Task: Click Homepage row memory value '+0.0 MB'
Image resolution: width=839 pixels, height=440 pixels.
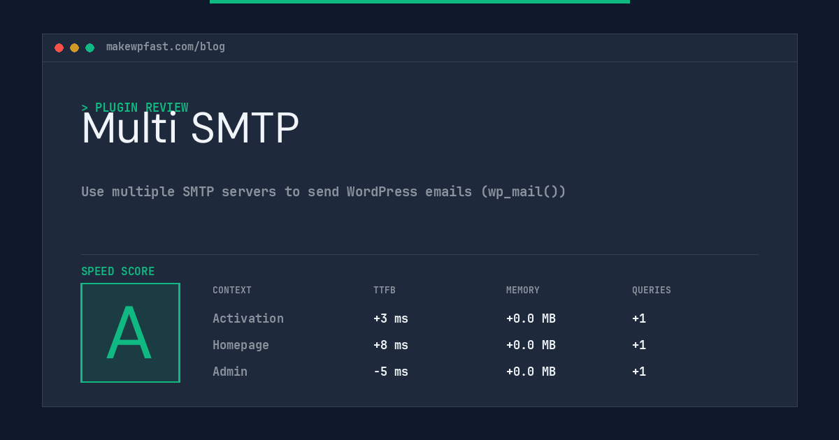Action: pyautogui.click(x=531, y=345)
